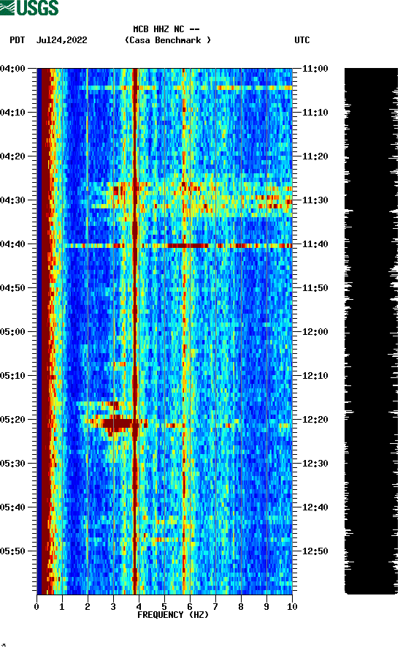403x653 pixels.
Task: Click the '11:00' UTC time label
Action: (315, 68)
